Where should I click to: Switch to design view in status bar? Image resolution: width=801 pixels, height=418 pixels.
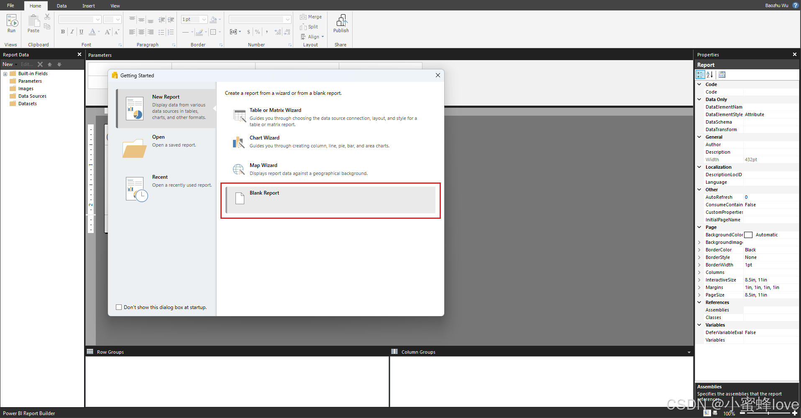coord(707,413)
